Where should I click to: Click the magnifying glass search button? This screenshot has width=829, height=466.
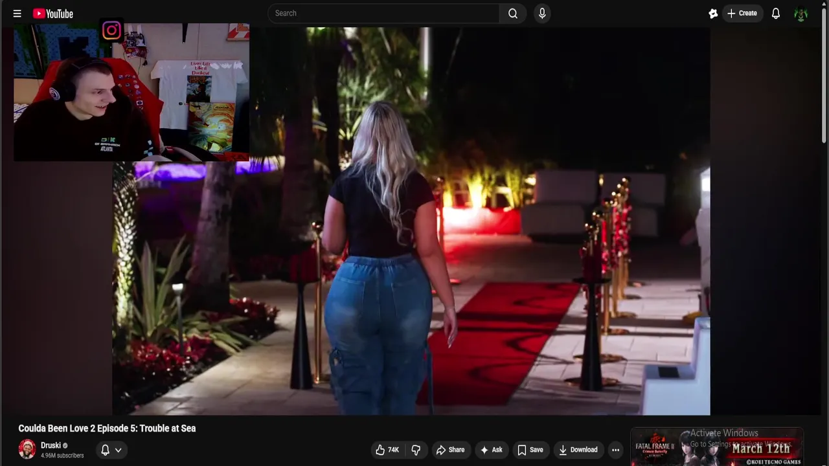coord(513,13)
